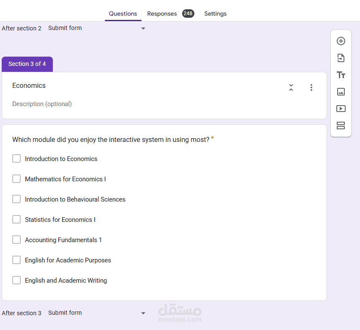Check the Accounting Fundamentals 1 option
The height and width of the screenshot is (330, 360).
tap(16, 240)
